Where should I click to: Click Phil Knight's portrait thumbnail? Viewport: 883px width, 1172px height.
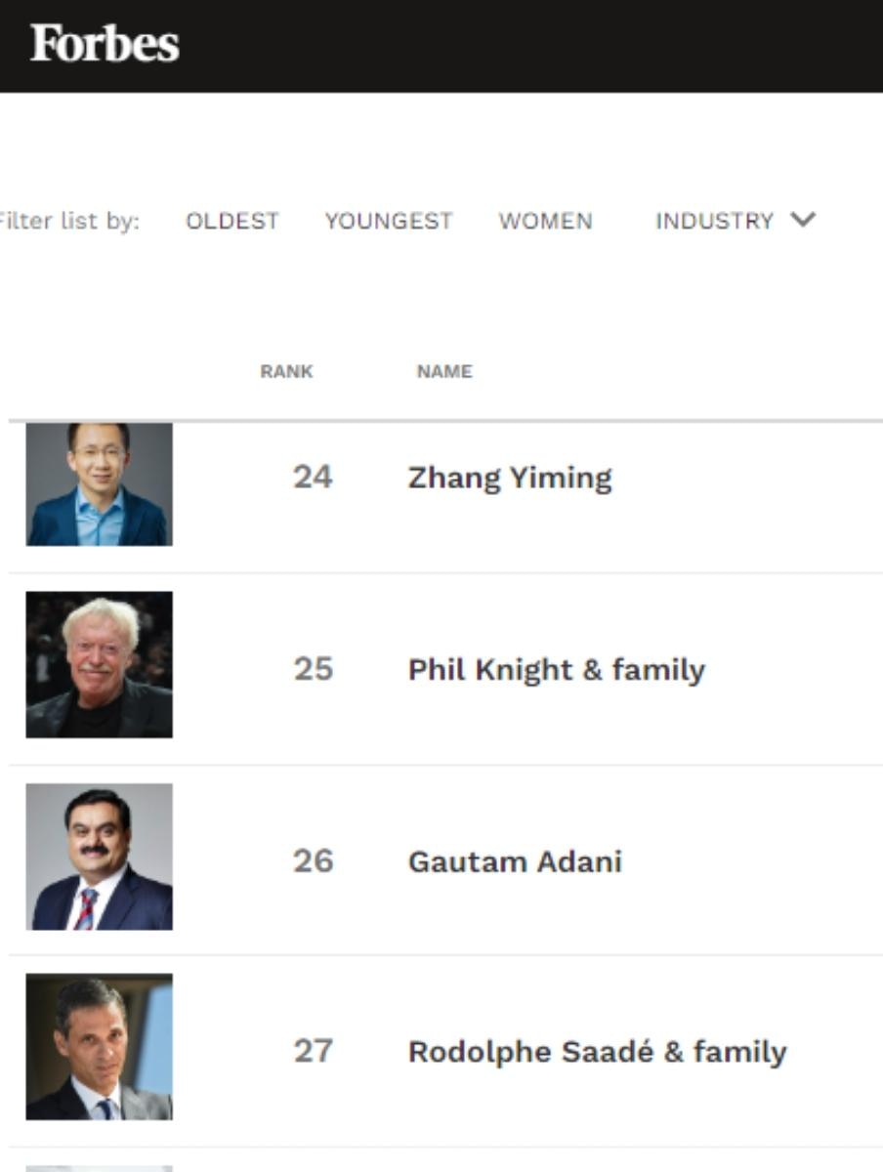coord(99,664)
